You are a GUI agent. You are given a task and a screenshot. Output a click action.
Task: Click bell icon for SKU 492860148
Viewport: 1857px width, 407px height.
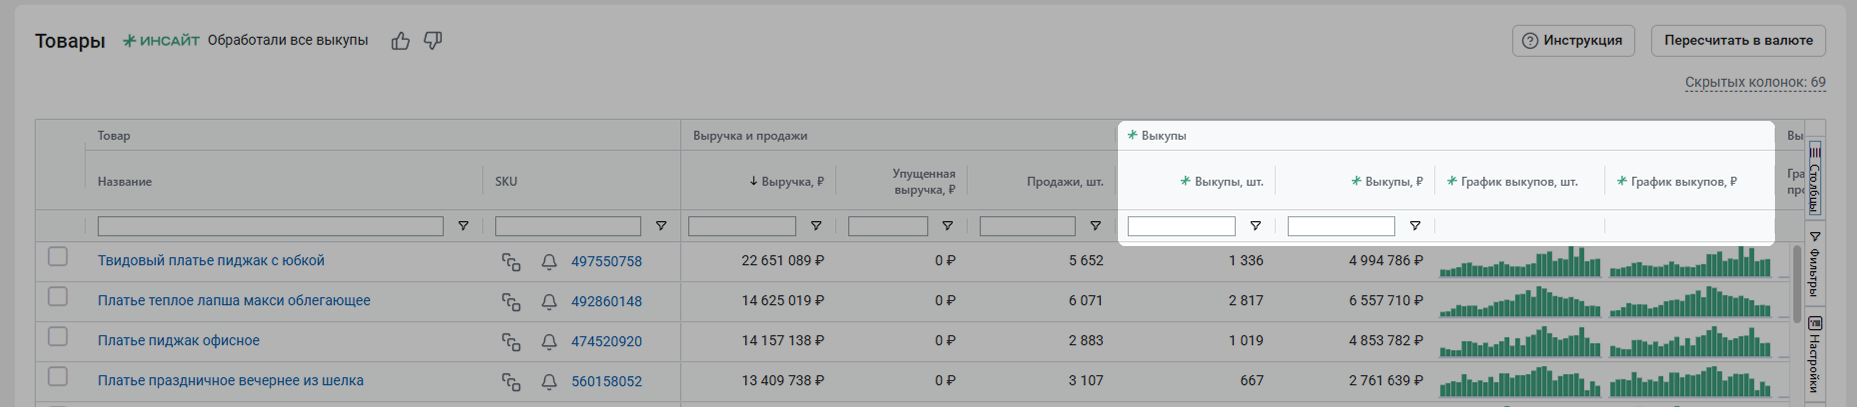(548, 302)
